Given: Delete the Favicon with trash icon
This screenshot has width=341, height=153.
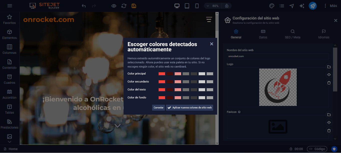Looking at the screenshot, I should 329,131.
